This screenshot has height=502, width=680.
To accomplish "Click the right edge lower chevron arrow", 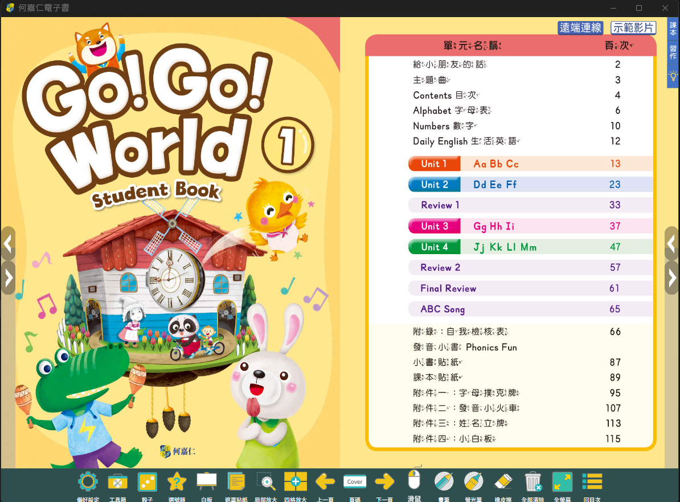I will pos(671,277).
